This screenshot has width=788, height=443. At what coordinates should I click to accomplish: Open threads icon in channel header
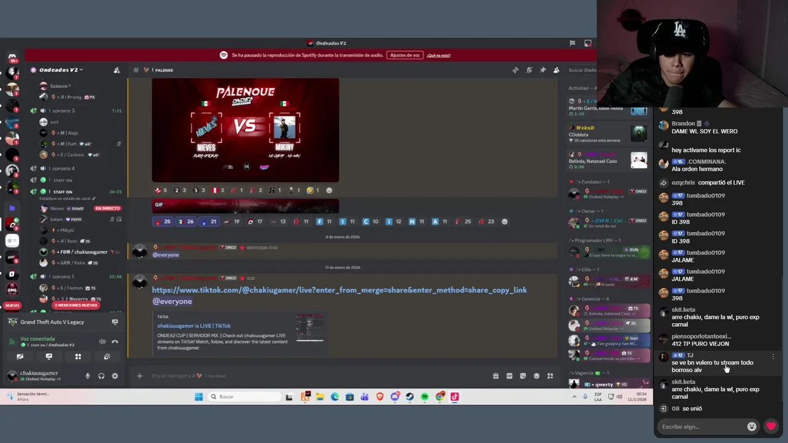click(x=515, y=70)
